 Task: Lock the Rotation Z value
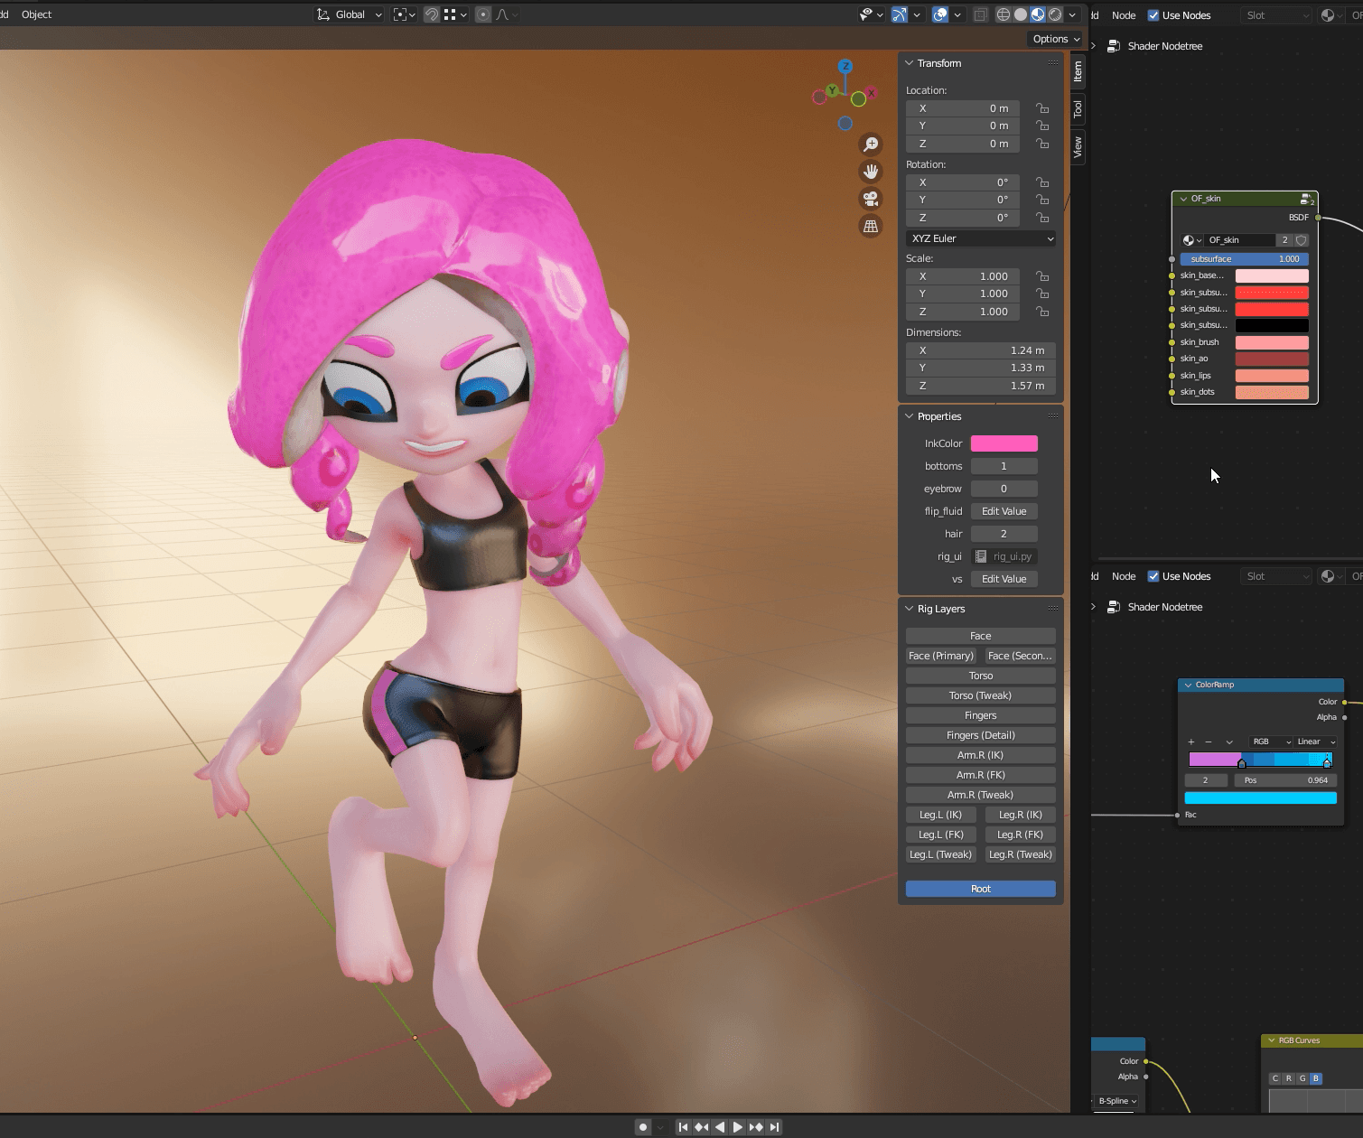tap(1042, 218)
